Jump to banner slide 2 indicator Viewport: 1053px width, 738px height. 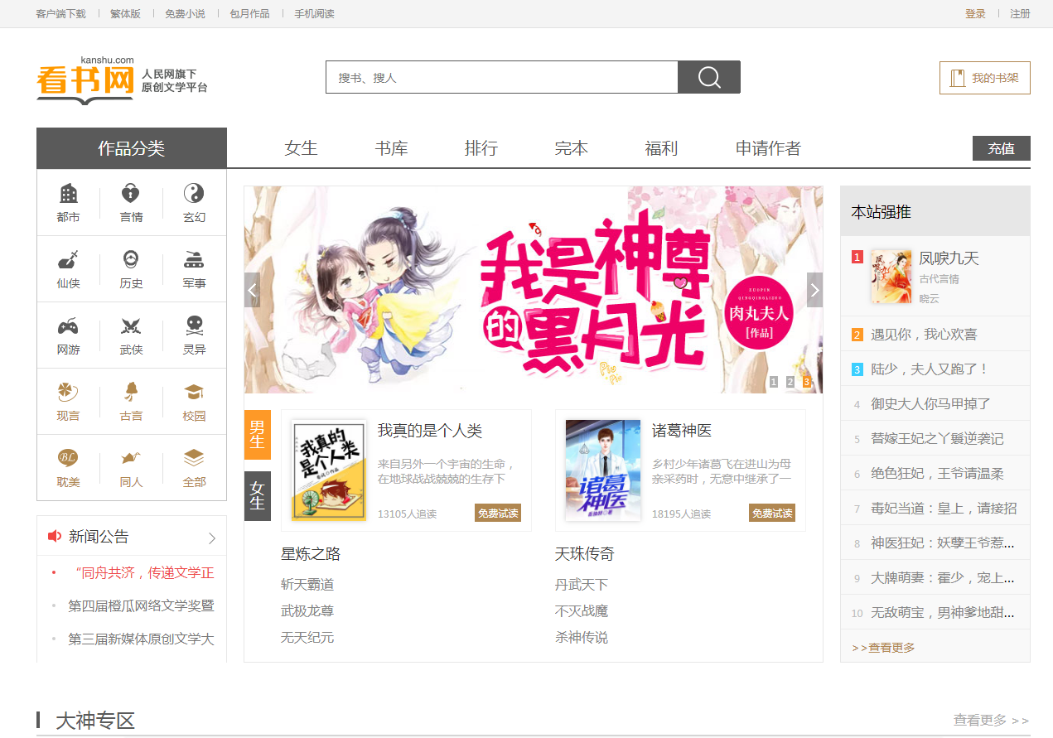coord(790,382)
